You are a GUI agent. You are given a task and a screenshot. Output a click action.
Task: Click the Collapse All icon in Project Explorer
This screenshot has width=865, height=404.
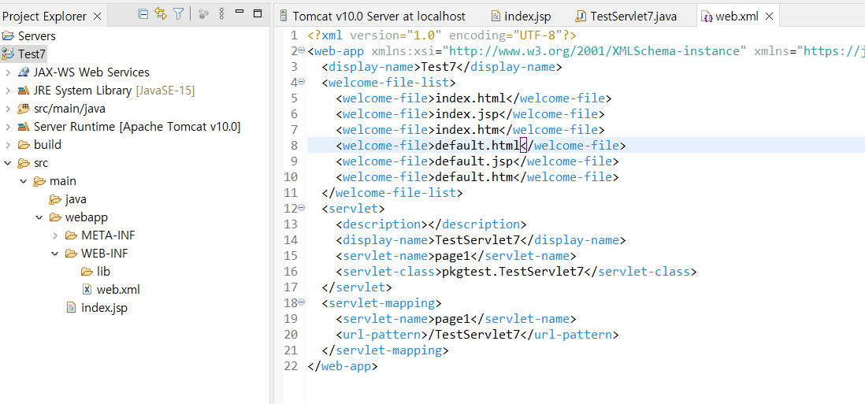pyautogui.click(x=143, y=14)
